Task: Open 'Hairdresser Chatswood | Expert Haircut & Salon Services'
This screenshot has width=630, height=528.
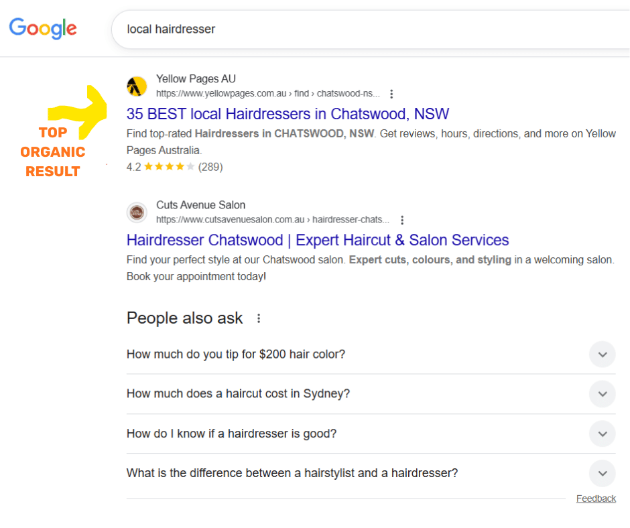Action: 318,240
